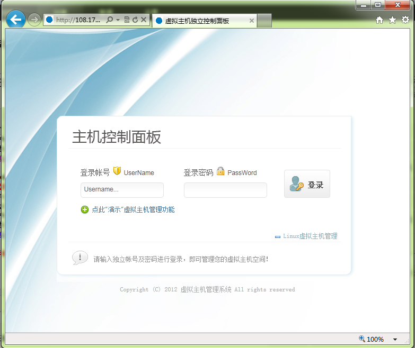Open the 点此"演示"虚拟主机管理功能 demo link
The height and width of the screenshot is (348, 415).
point(133,210)
